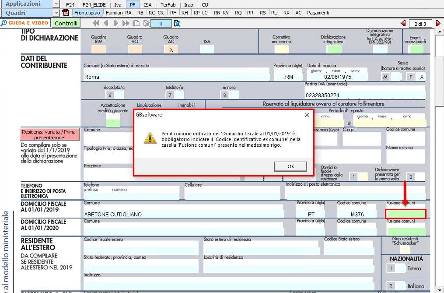Switch to the F24 application tab
This screenshot has height=293, width=444.
pyautogui.click(x=70, y=5)
